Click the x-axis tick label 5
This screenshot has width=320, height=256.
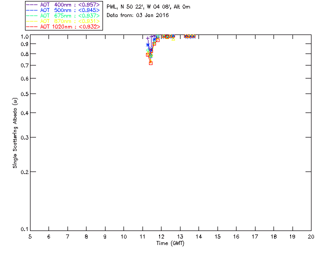pyautogui.click(x=30, y=236)
